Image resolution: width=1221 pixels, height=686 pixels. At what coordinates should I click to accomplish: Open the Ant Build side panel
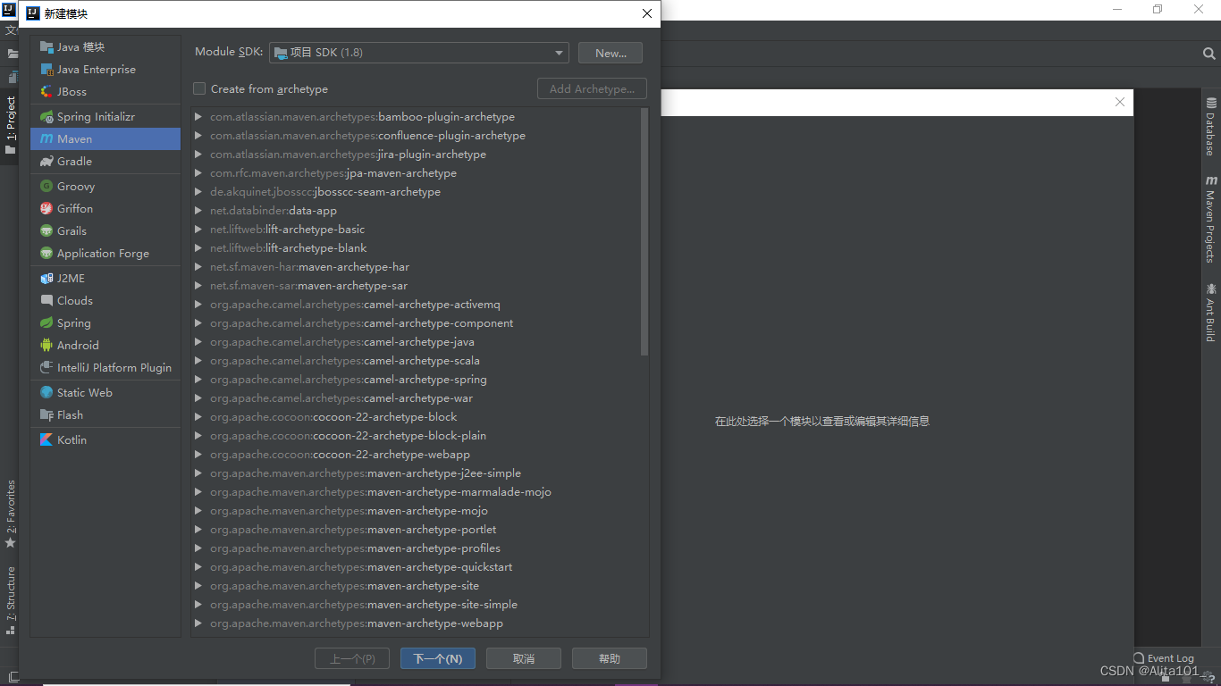click(1211, 313)
